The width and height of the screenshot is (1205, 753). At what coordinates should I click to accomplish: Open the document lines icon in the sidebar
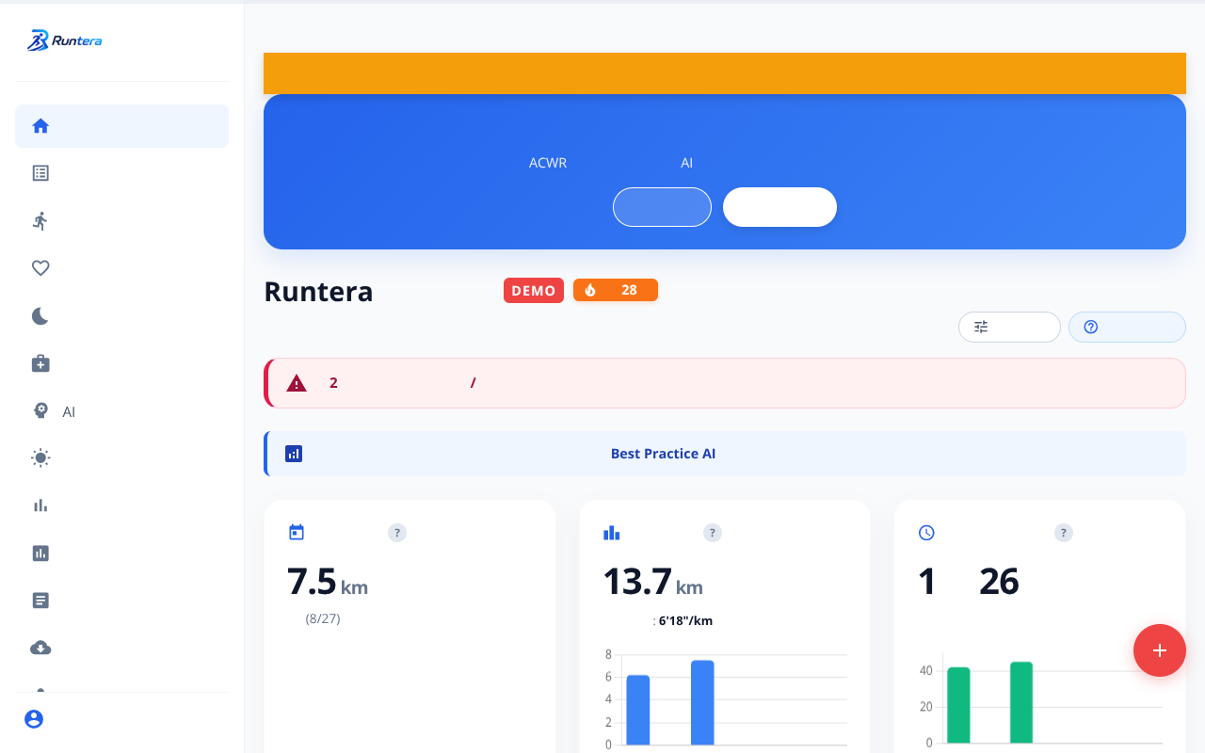(x=40, y=601)
